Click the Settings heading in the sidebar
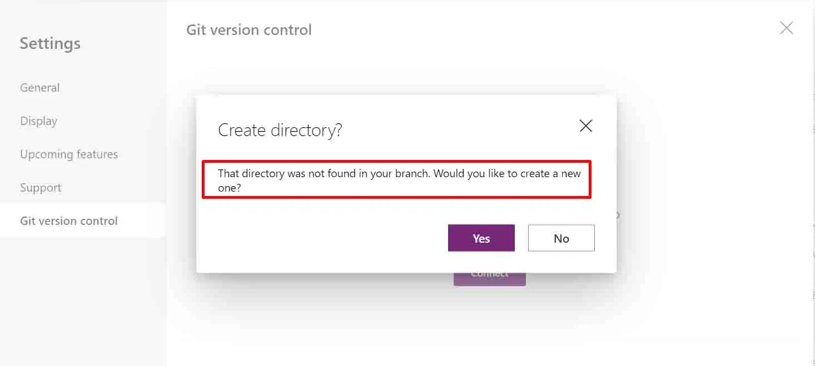Image resolution: width=815 pixels, height=366 pixels. (50, 43)
